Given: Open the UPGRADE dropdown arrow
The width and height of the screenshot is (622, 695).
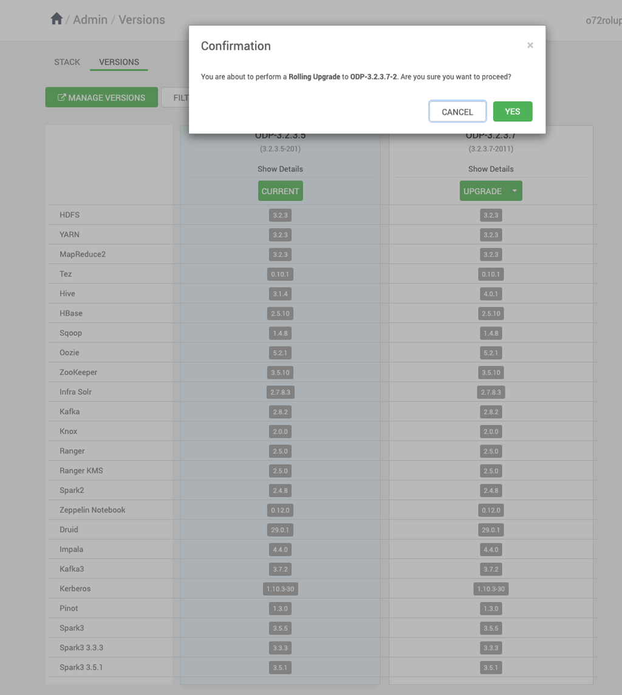Looking at the screenshot, I should click(514, 191).
